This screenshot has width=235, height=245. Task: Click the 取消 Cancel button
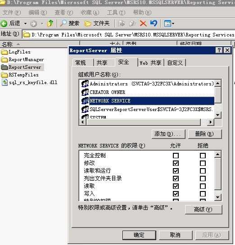pyautogui.click(x=176, y=235)
